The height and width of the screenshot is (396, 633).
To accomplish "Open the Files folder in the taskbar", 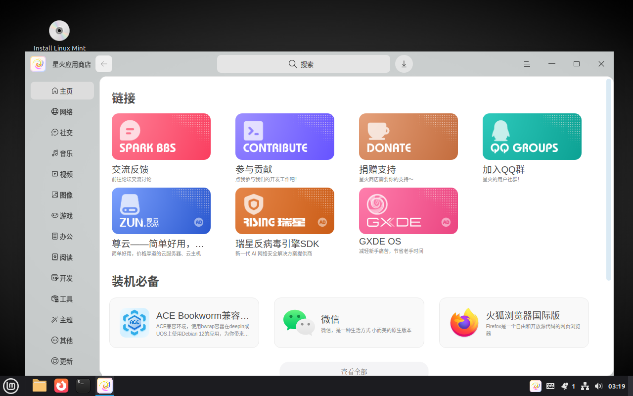I will point(40,386).
